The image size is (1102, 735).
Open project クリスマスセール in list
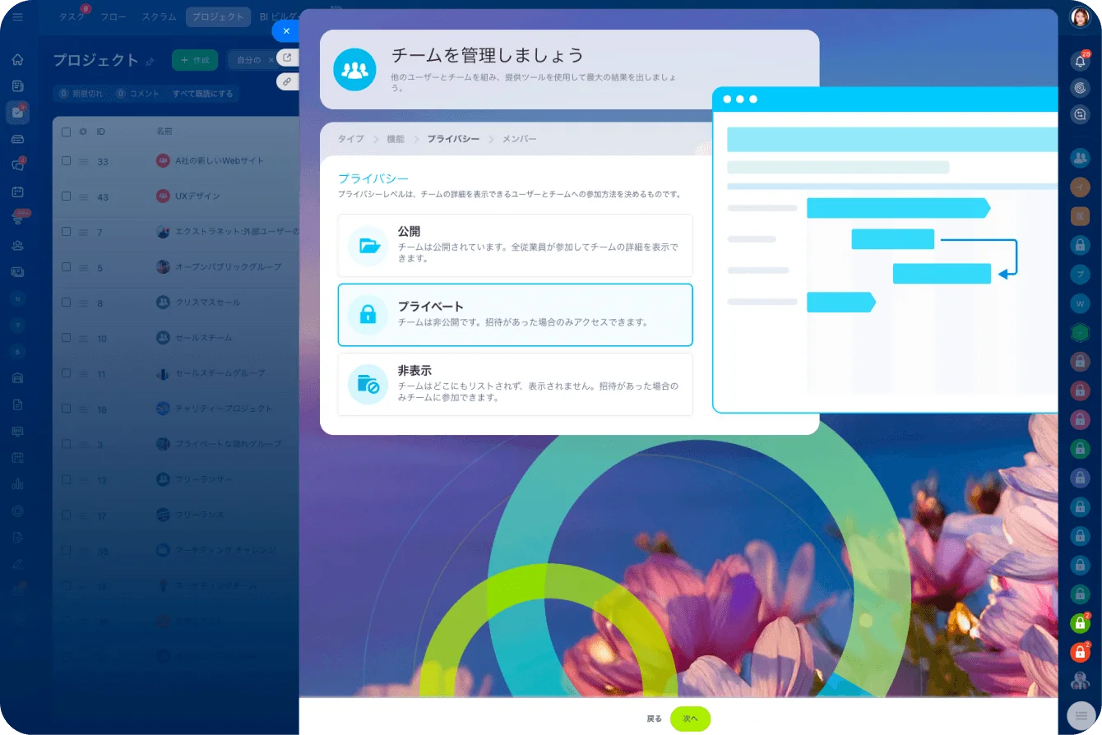[x=207, y=303]
